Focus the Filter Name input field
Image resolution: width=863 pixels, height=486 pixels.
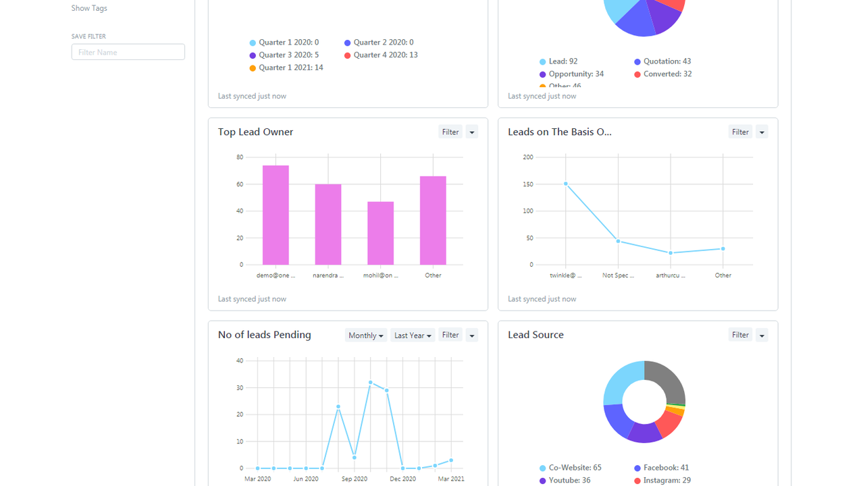128,52
